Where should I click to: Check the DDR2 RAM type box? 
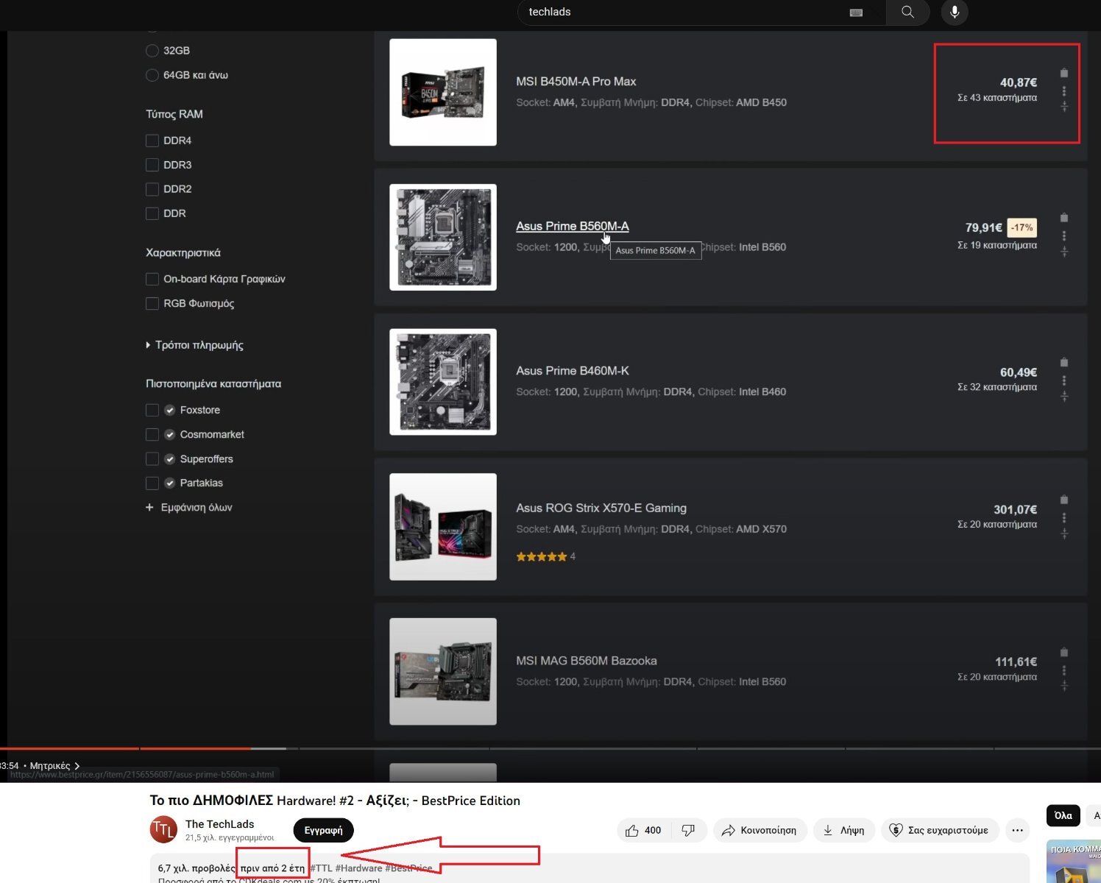[152, 189]
